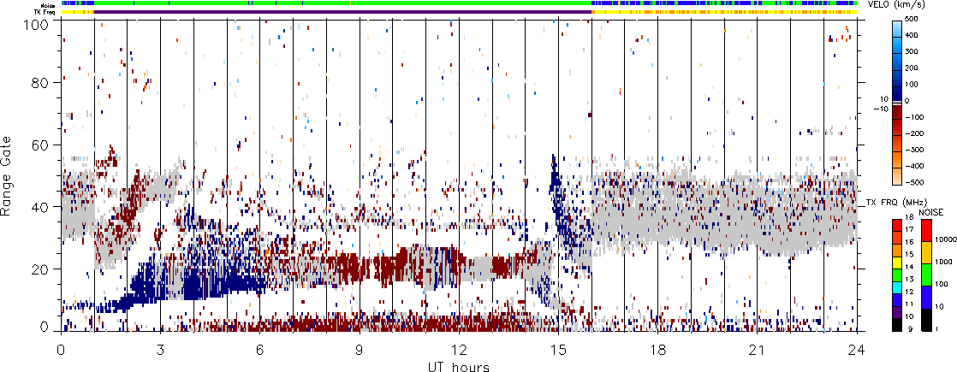
Task: Click x-axis tick label "3"
Action: click(x=161, y=351)
